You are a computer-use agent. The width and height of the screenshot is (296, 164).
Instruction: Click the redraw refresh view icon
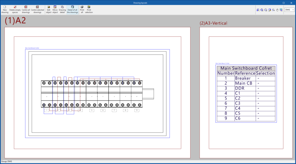pos(269,10)
